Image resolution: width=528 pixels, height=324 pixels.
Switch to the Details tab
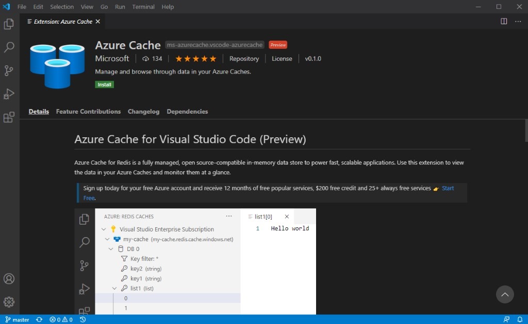tap(39, 112)
